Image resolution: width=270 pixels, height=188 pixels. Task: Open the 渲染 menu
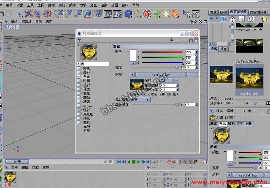click(104, 5)
